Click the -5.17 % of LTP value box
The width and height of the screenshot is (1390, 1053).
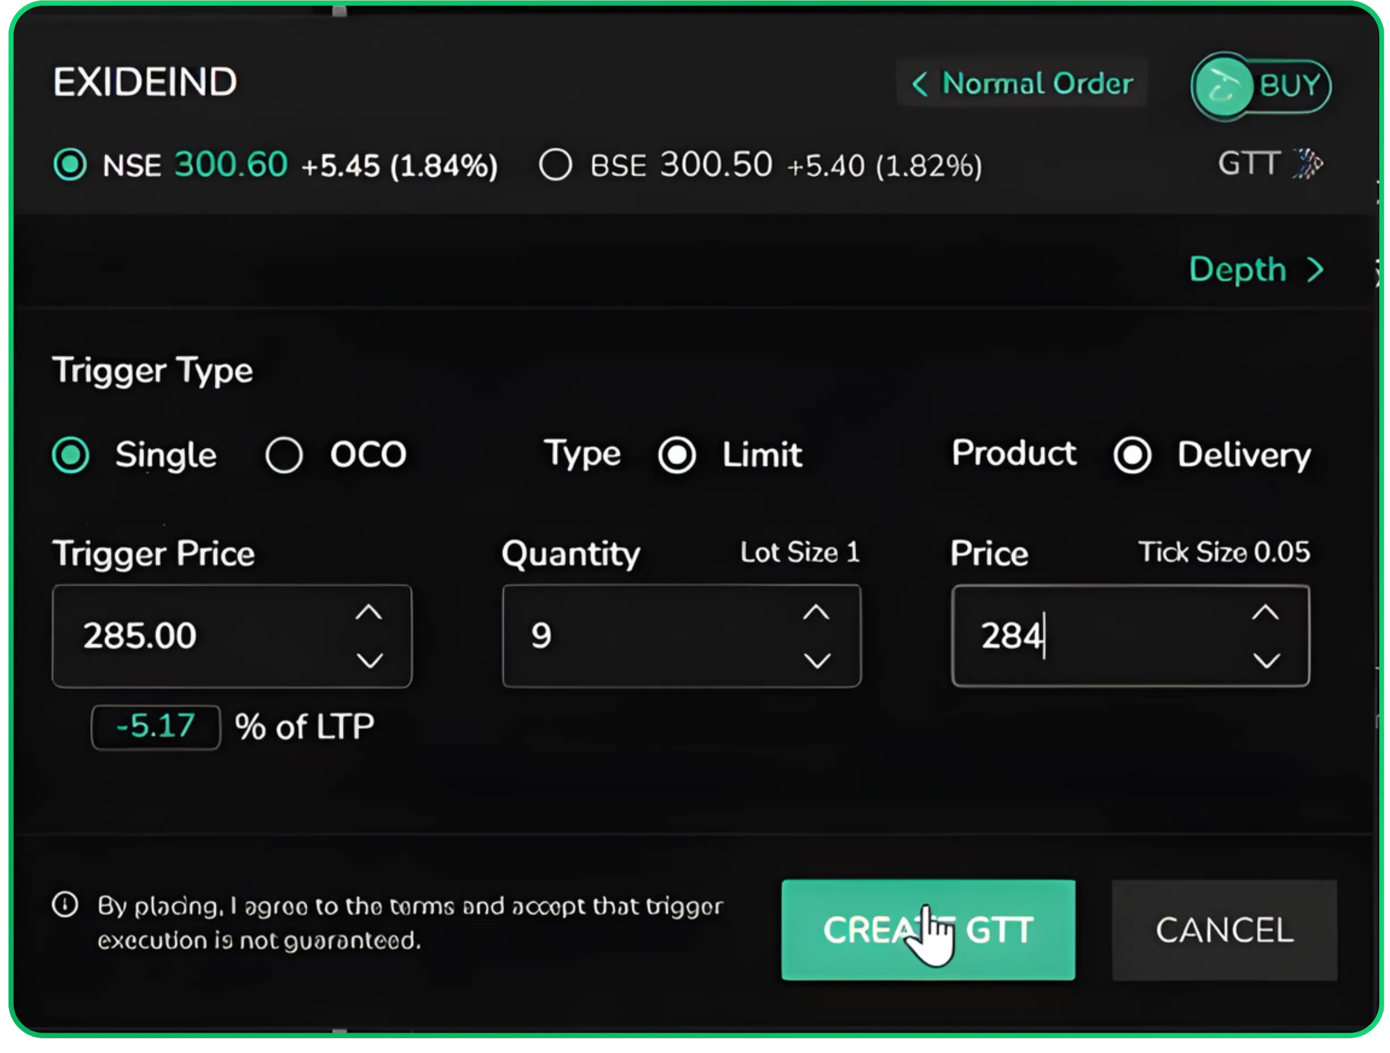(x=155, y=726)
